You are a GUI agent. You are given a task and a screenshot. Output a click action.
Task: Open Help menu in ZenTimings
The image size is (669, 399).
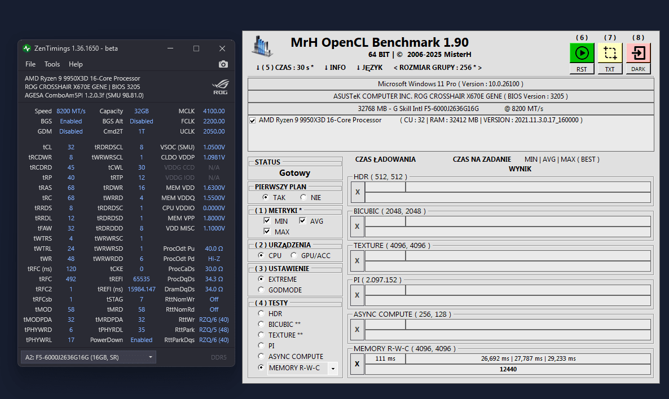(76, 64)
